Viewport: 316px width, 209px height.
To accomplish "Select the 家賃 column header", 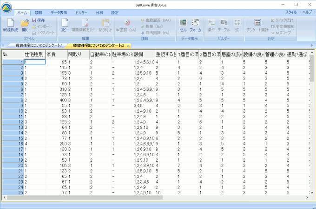I will (57, 54).
